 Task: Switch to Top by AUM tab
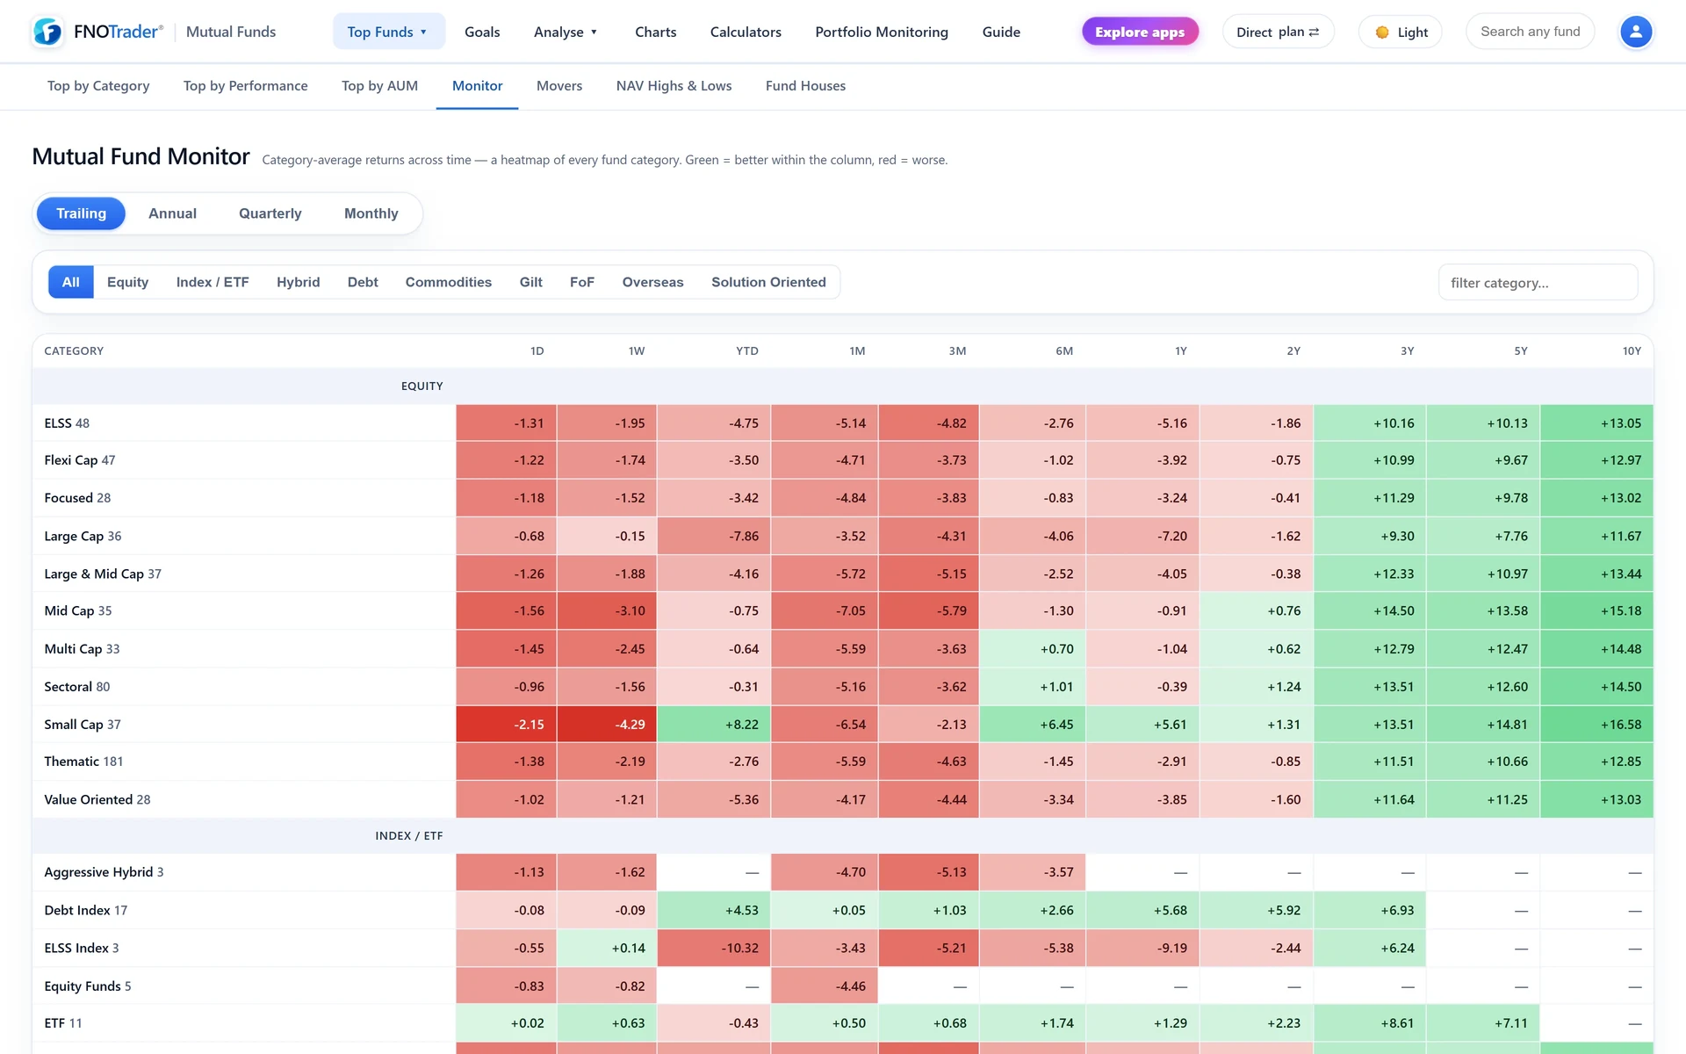point(379,86)
